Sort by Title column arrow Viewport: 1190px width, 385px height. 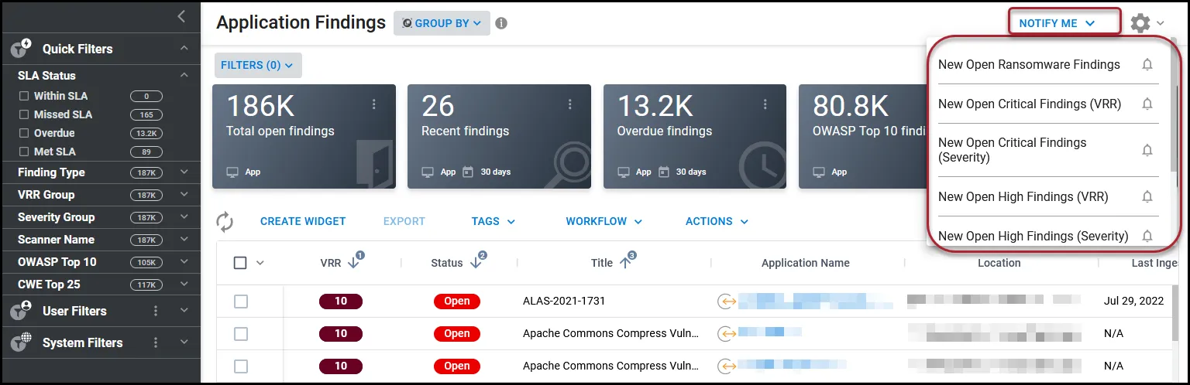(x=626, y=263)
